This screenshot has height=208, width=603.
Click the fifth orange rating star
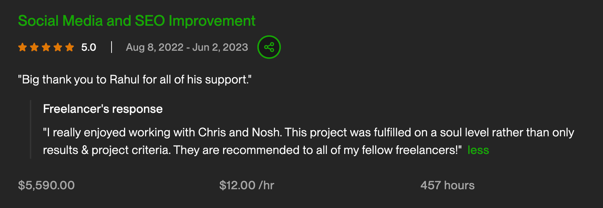tap(69, 47)
